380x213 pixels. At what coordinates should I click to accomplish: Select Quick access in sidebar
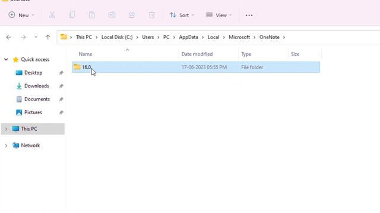point(35,59)
